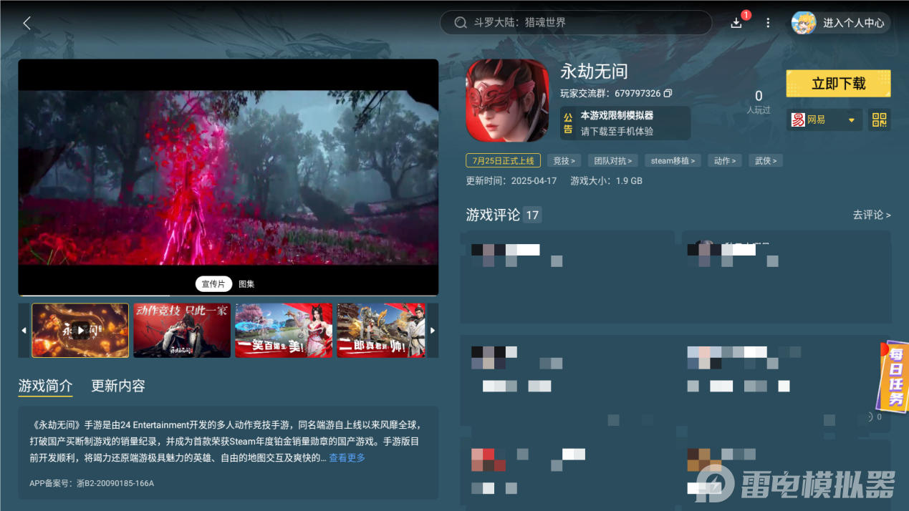Copy the 玩家交流群 group number

point(668,93)
